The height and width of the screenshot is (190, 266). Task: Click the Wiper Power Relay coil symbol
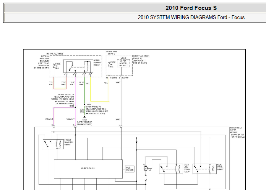(87, 66)
